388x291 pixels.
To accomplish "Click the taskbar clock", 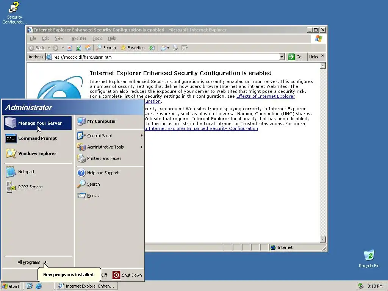I will point(375,286).
